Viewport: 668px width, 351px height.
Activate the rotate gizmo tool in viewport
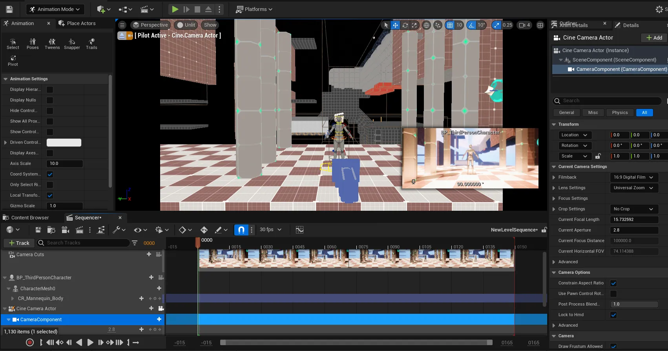coord(405,25)
